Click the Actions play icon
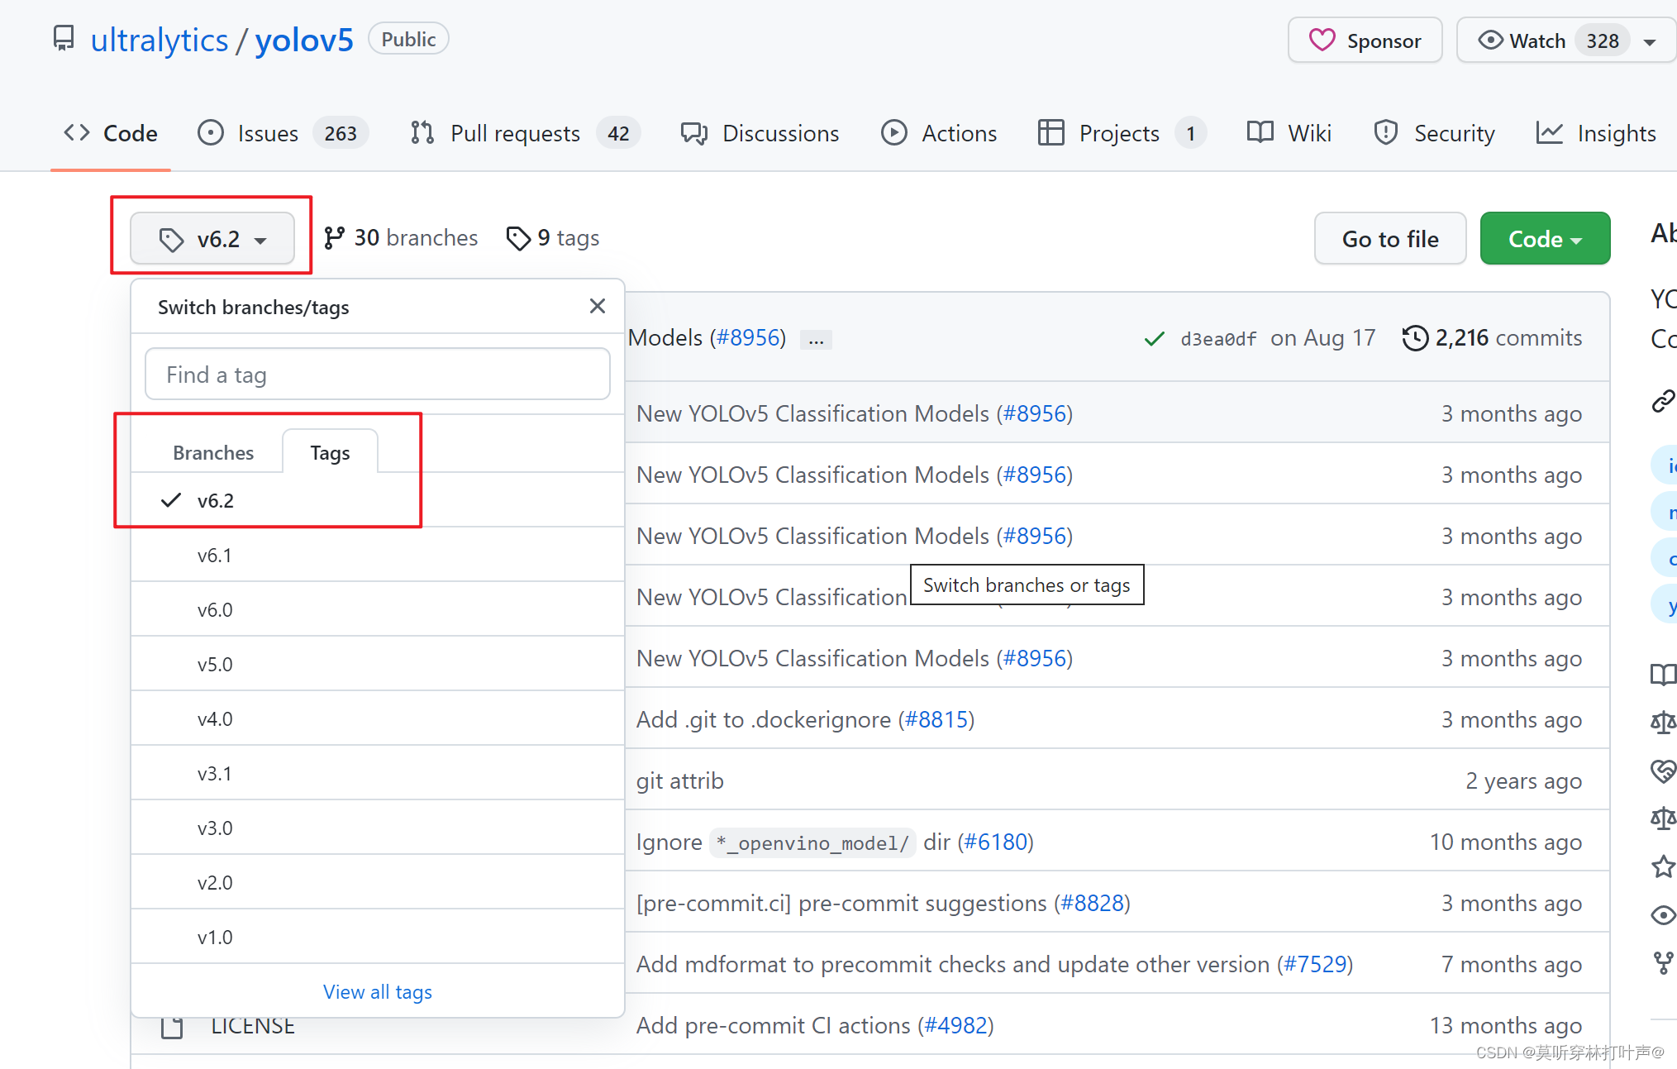 (x=894, y=132)
